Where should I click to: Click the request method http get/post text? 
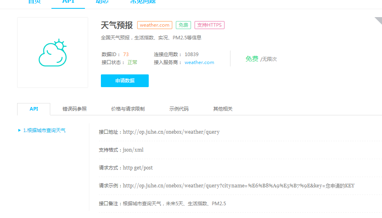138,168
